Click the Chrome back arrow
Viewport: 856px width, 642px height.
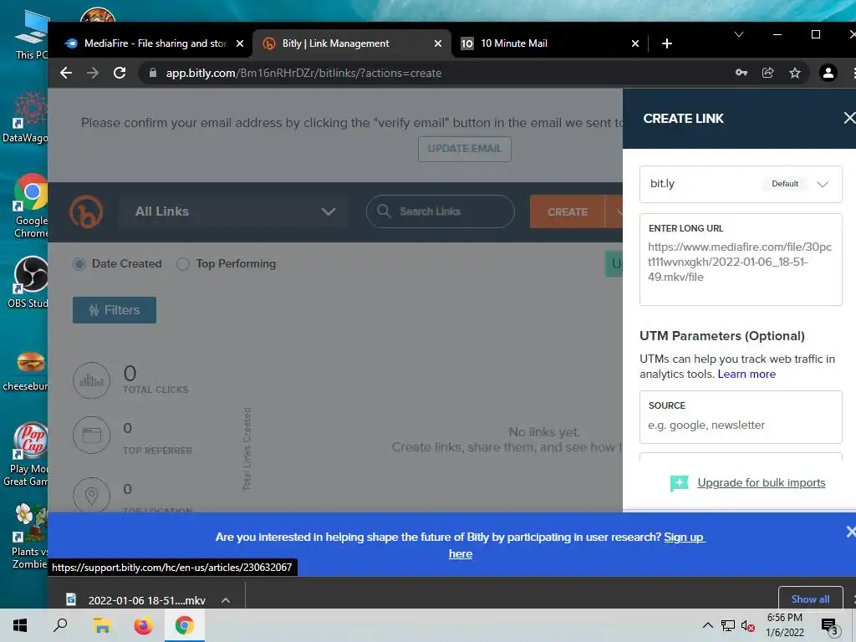pos(66,73)
